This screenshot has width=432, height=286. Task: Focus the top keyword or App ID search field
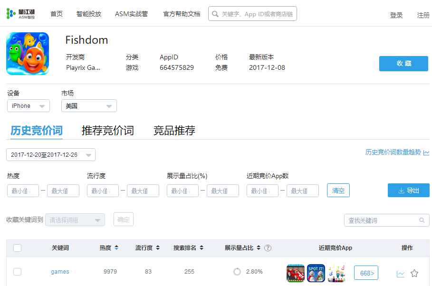pos(253,14)
